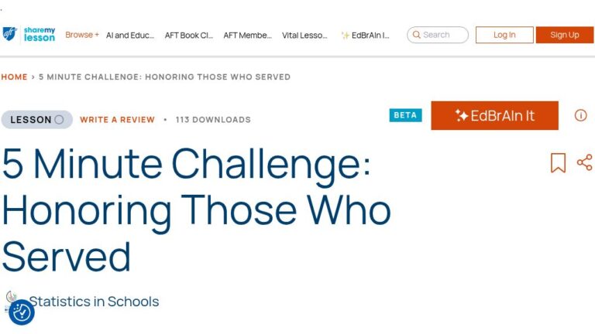595x334 pixels.
Task: Open the EdBrAIn info icon
Action: (x=580, y=115)
